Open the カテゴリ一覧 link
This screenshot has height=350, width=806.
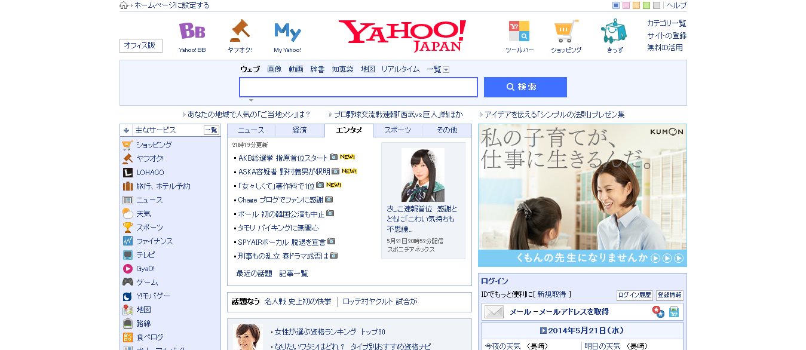click(667, 23)
